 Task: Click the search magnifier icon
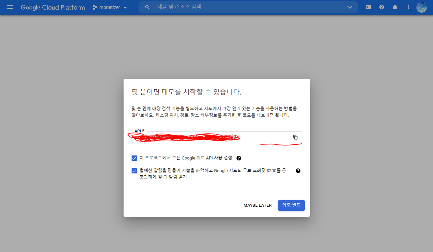[148, 7]
